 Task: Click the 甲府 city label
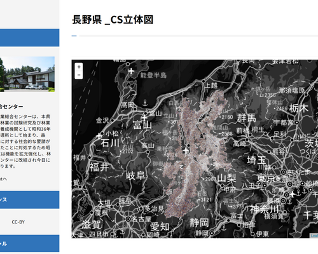point(230,190)
